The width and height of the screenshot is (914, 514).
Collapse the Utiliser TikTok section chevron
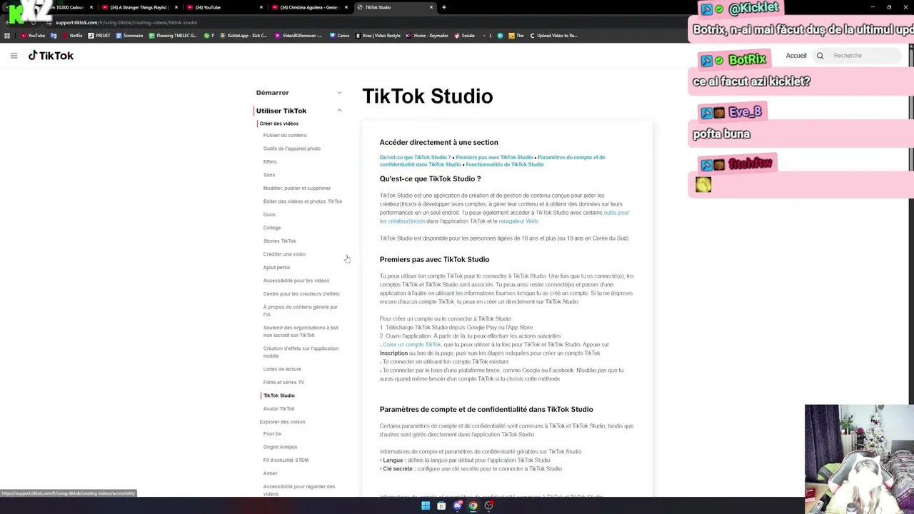coord(339,111)
